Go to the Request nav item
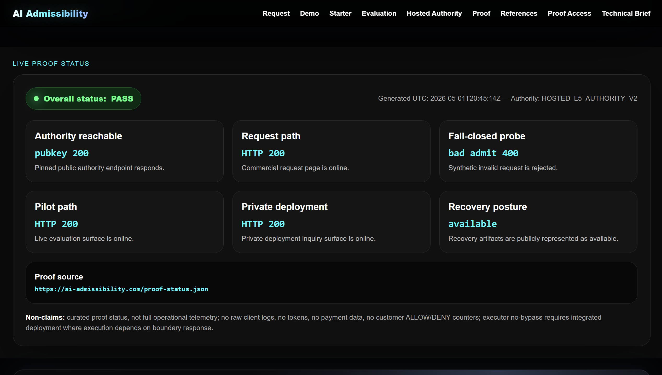662x375 pixels. (x=276, y=13)
